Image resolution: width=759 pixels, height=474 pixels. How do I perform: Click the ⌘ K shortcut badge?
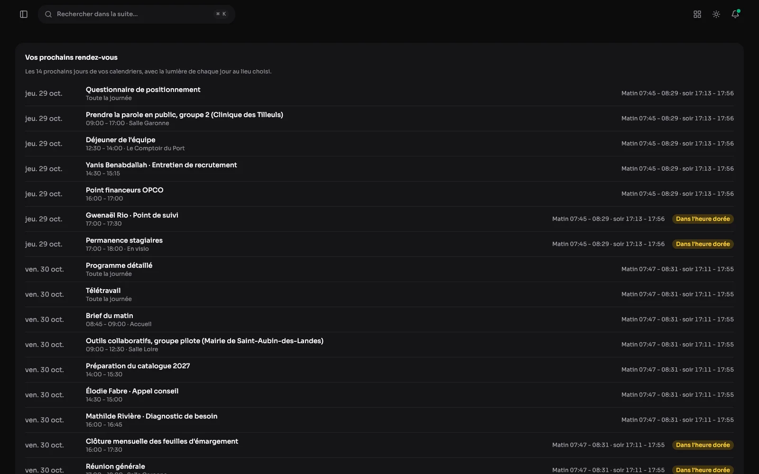tap(221, 14)
